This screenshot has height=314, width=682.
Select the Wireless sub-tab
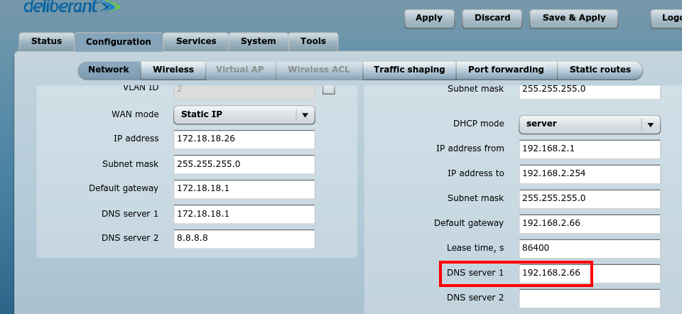pyautogui.click(x=173, y=70)
